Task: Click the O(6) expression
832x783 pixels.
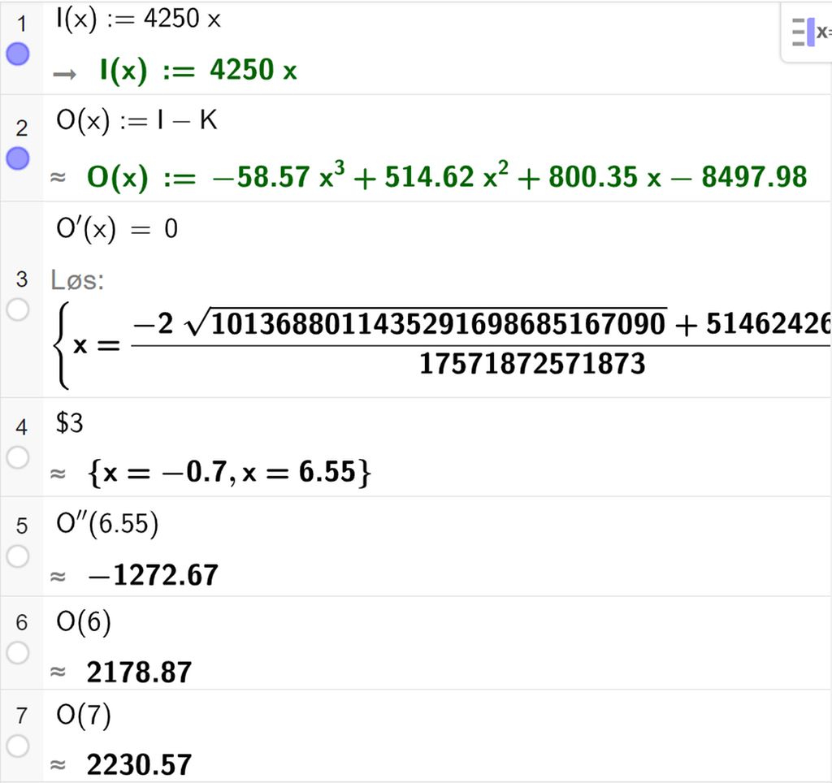Action: coord(83,622)
